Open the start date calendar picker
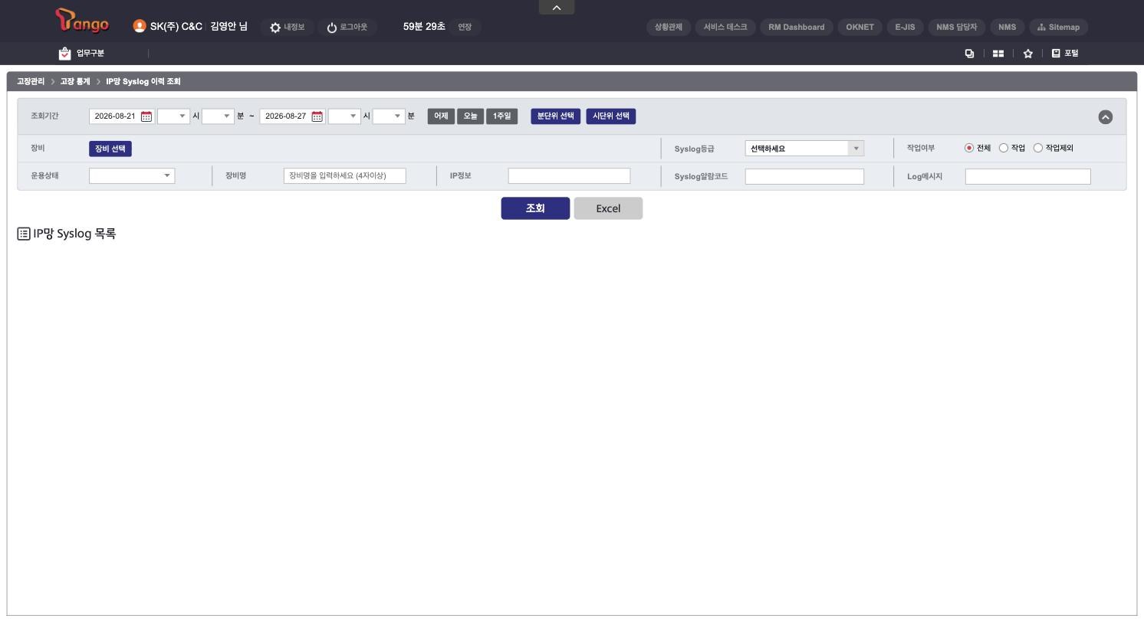 [146, 116]
